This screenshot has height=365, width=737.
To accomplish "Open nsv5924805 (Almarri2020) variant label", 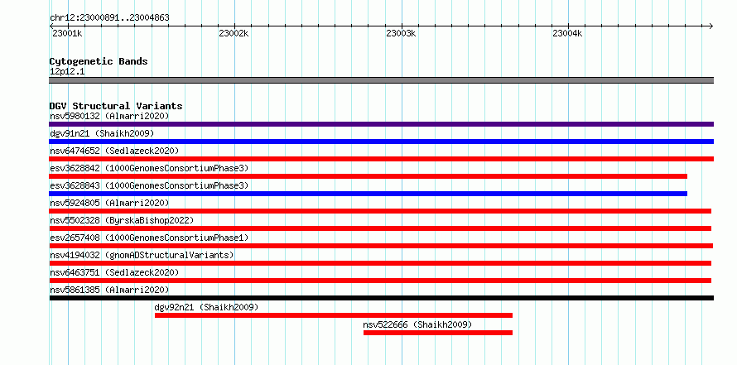I will [x=109, y=203].
